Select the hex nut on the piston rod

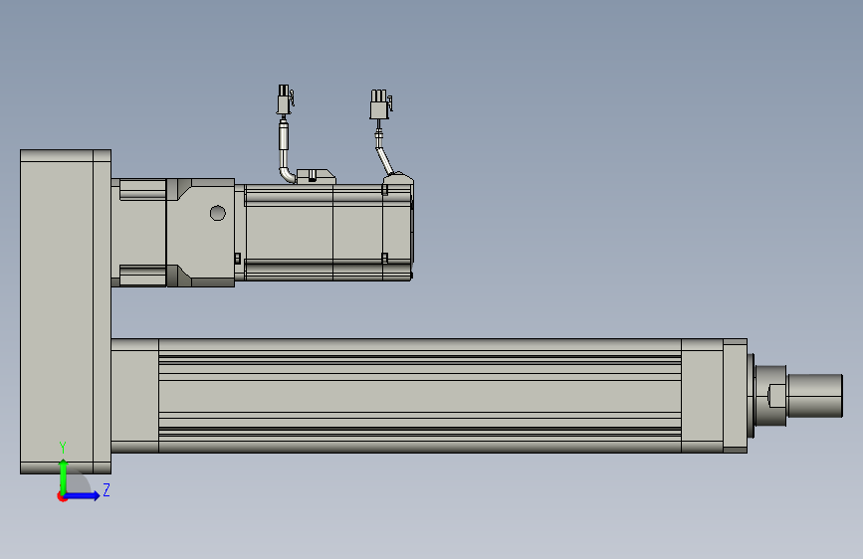point(776,396)
